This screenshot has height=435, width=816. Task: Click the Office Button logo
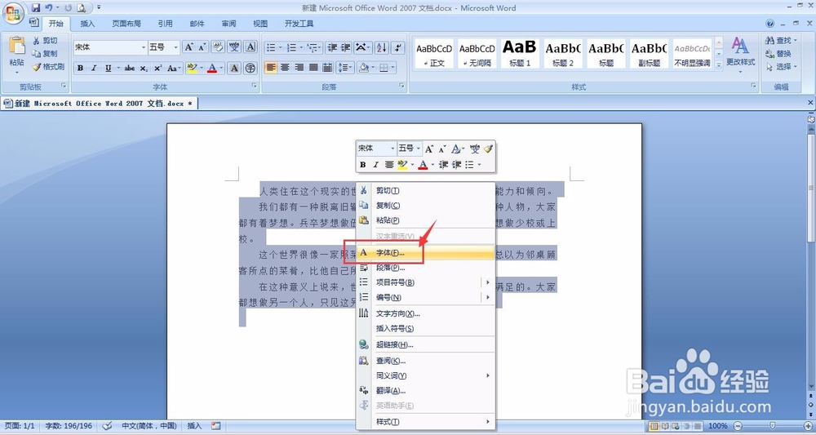point(12,13)
